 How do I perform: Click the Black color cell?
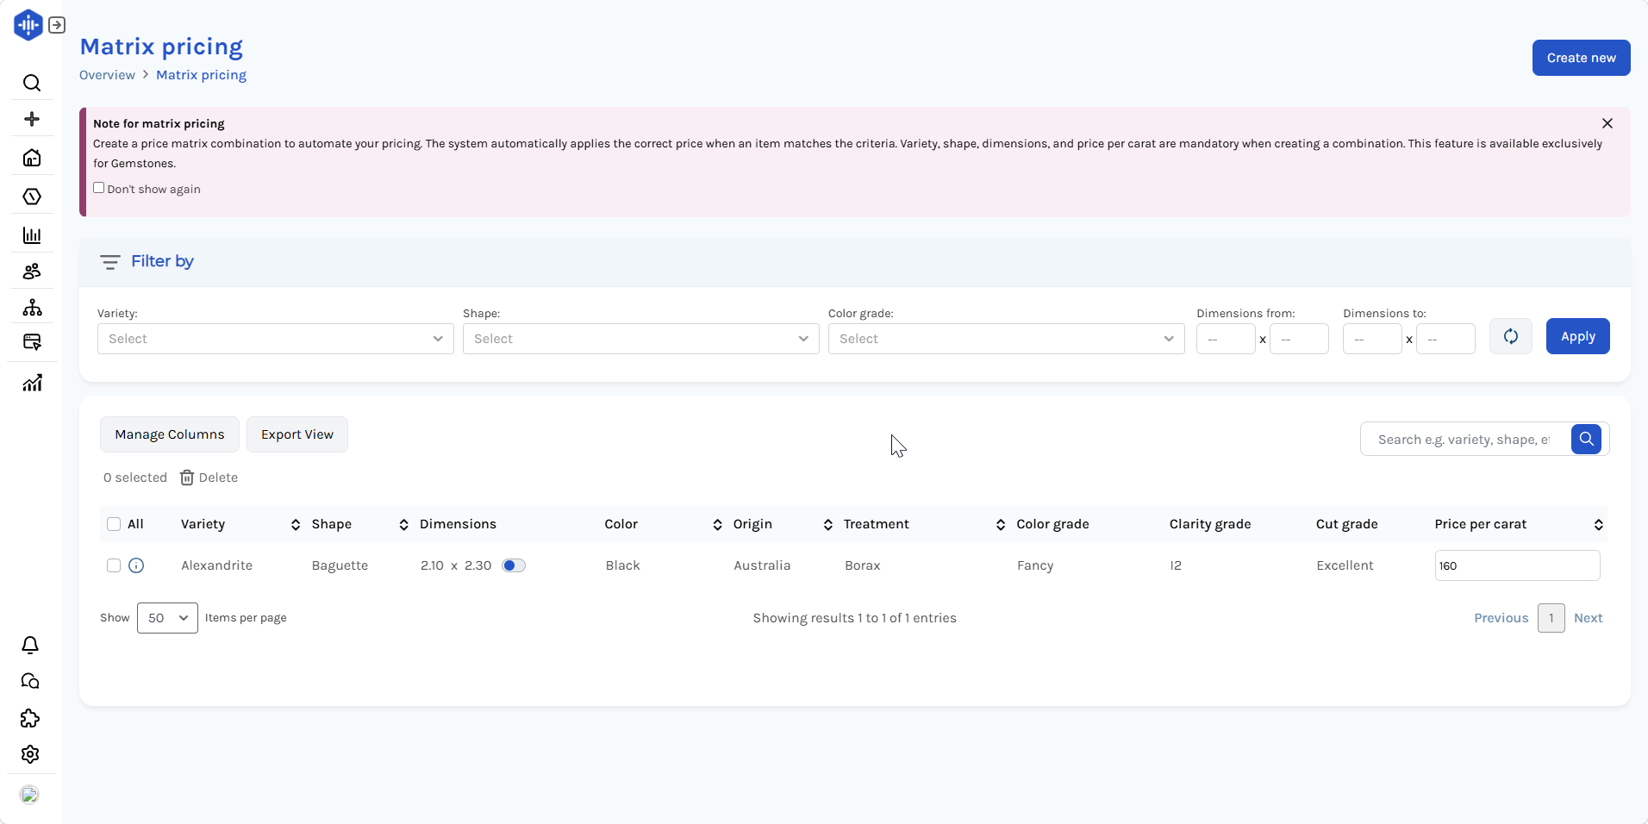622,565
